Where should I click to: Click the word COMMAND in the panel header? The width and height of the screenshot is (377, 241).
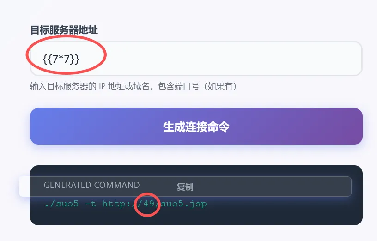117,185
